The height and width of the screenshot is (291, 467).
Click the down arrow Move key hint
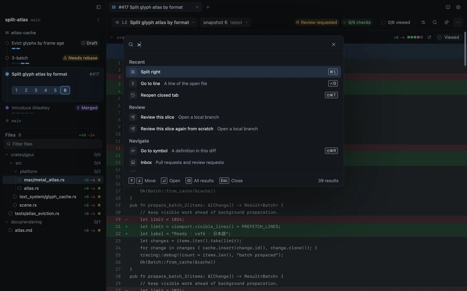click(139, 181)
